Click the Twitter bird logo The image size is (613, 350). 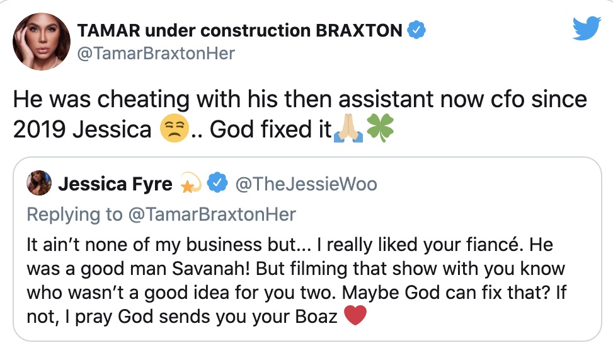(x=587, y=30)
